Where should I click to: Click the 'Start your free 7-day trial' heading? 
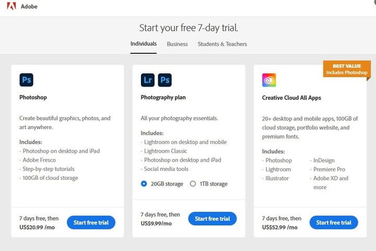(189, 28)
